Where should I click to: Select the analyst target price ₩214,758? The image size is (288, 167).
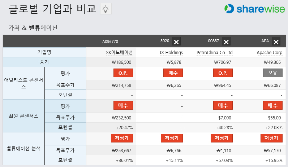point(121,85)
